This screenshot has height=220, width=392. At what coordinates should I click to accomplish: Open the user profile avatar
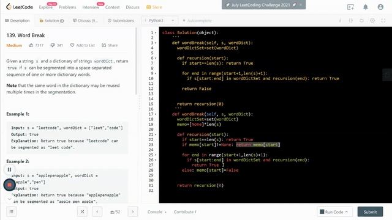(x=380, y=7)
